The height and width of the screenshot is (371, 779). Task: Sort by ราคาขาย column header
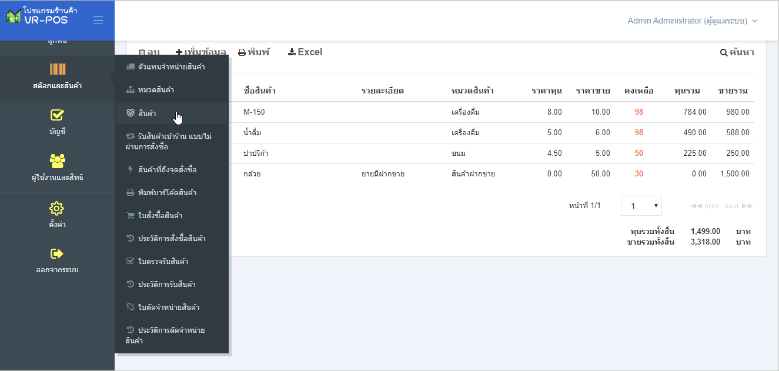point(593,91)
